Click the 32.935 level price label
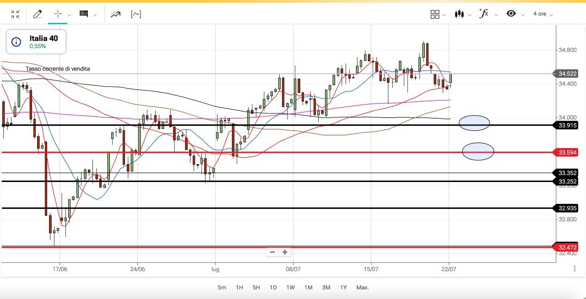Image resolution: width=586 pixels, height=299 pixels. [x=567, y=208]
